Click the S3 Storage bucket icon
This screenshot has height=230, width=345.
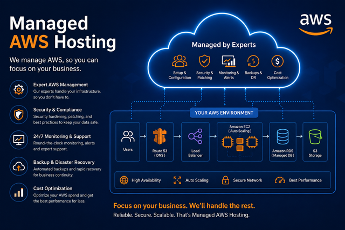pyautogui.click(x=315, y=137)
